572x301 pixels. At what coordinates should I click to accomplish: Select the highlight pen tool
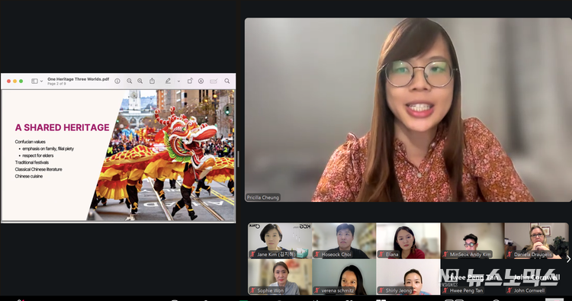pyautogui.click(x=168, y=81)
